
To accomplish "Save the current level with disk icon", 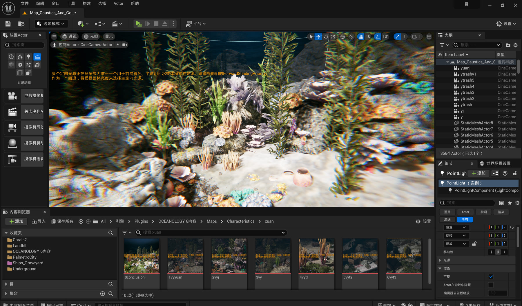I will 8,24.
